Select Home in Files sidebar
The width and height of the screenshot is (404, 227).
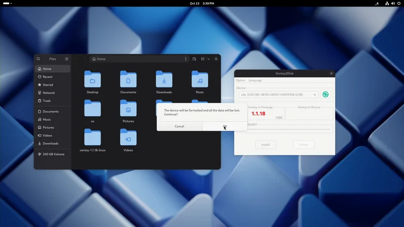(53, 69)
